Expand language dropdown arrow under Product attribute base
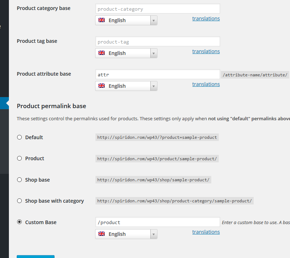The image size is (290, 258). pos(154,86)
